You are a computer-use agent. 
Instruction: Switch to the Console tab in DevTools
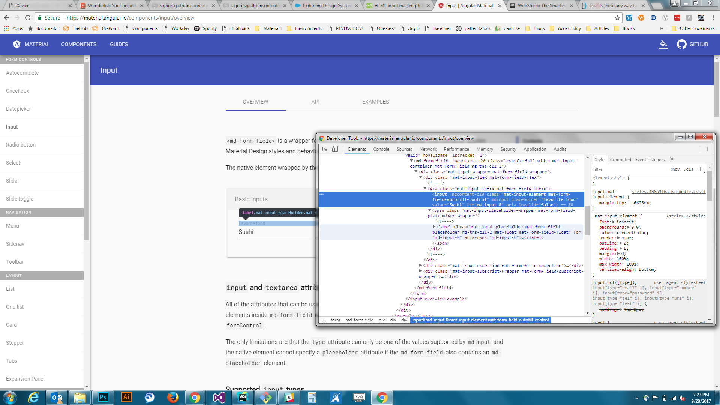click(x=381, y=149)
